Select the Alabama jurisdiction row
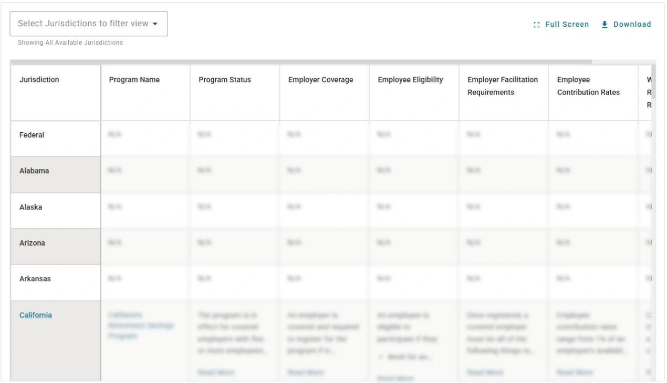The width and height of the screenshot is (667, 383). coord(56,175)
